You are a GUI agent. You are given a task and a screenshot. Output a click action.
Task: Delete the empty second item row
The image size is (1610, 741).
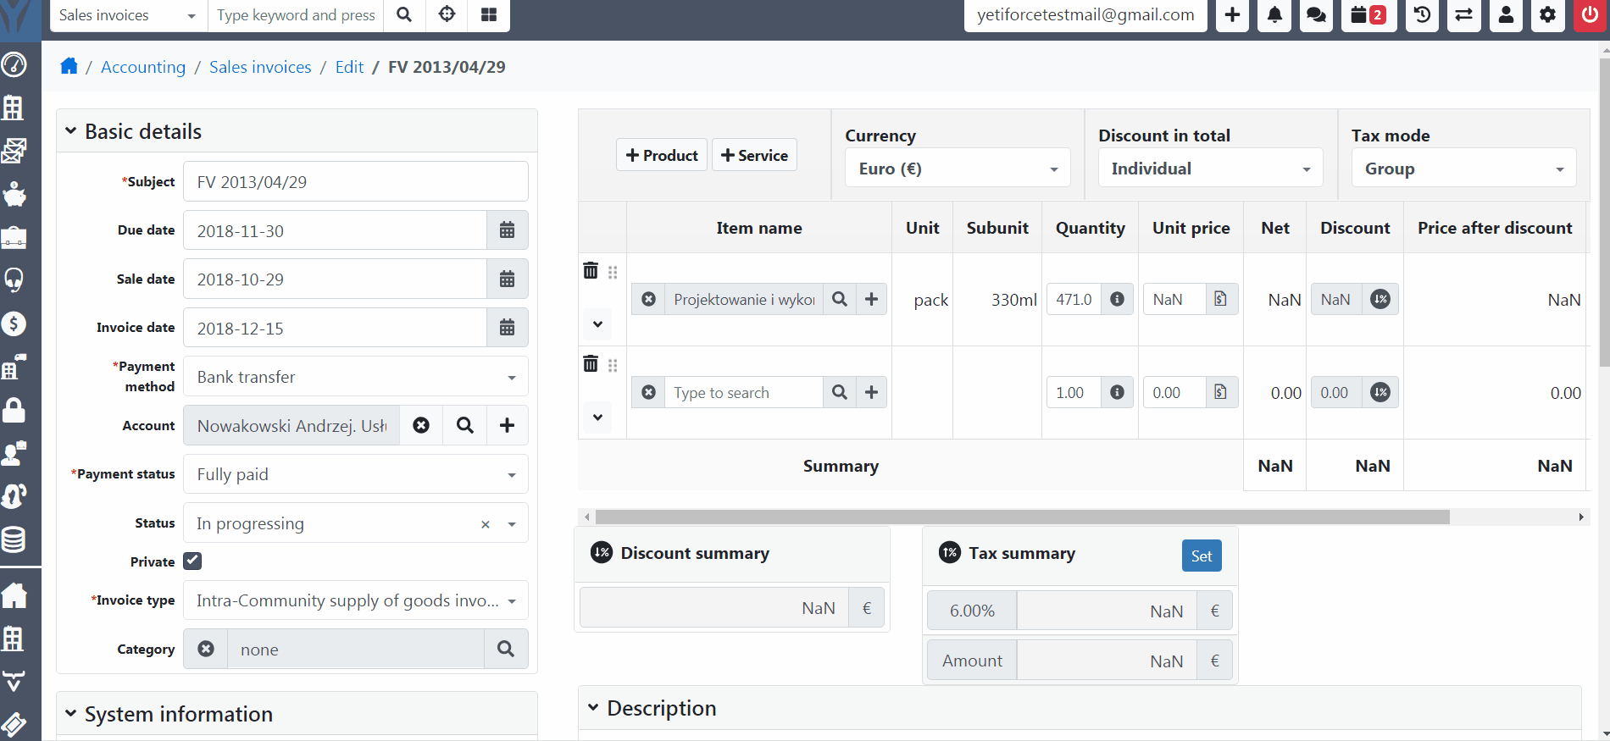591,364
